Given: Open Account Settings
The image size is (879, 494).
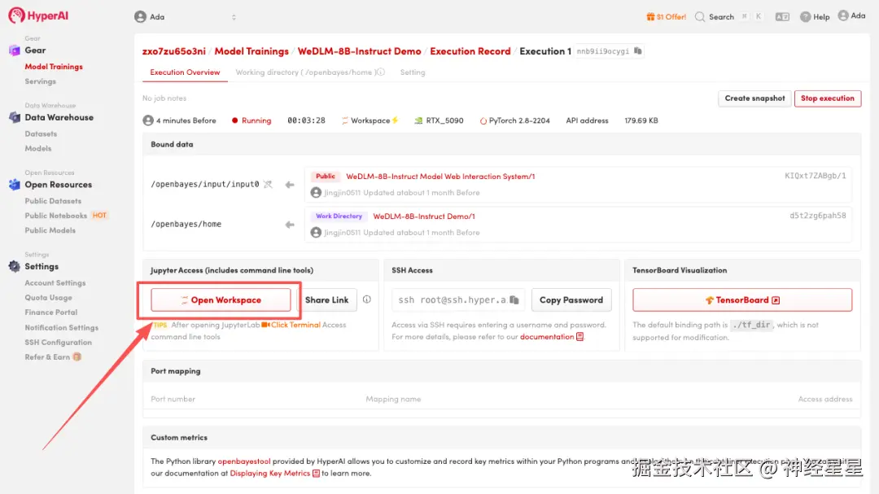Looking at the screenshot, I should pos(55,283).
